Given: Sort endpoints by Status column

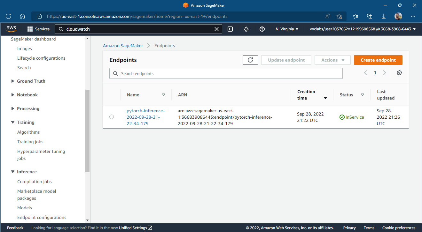Looking at the screenshot, I should point(363,95).
